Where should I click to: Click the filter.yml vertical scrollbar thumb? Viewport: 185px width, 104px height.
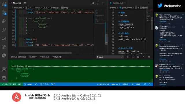pos(106,40)
